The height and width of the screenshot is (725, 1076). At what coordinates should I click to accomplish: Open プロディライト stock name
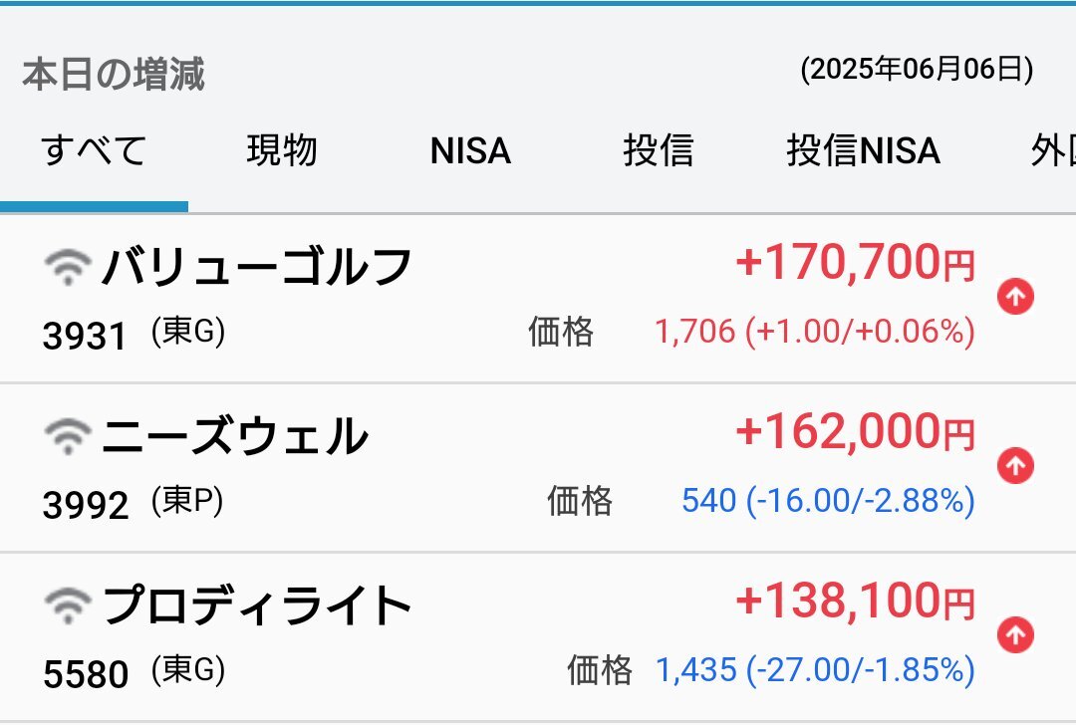click(x=257, y=605)
